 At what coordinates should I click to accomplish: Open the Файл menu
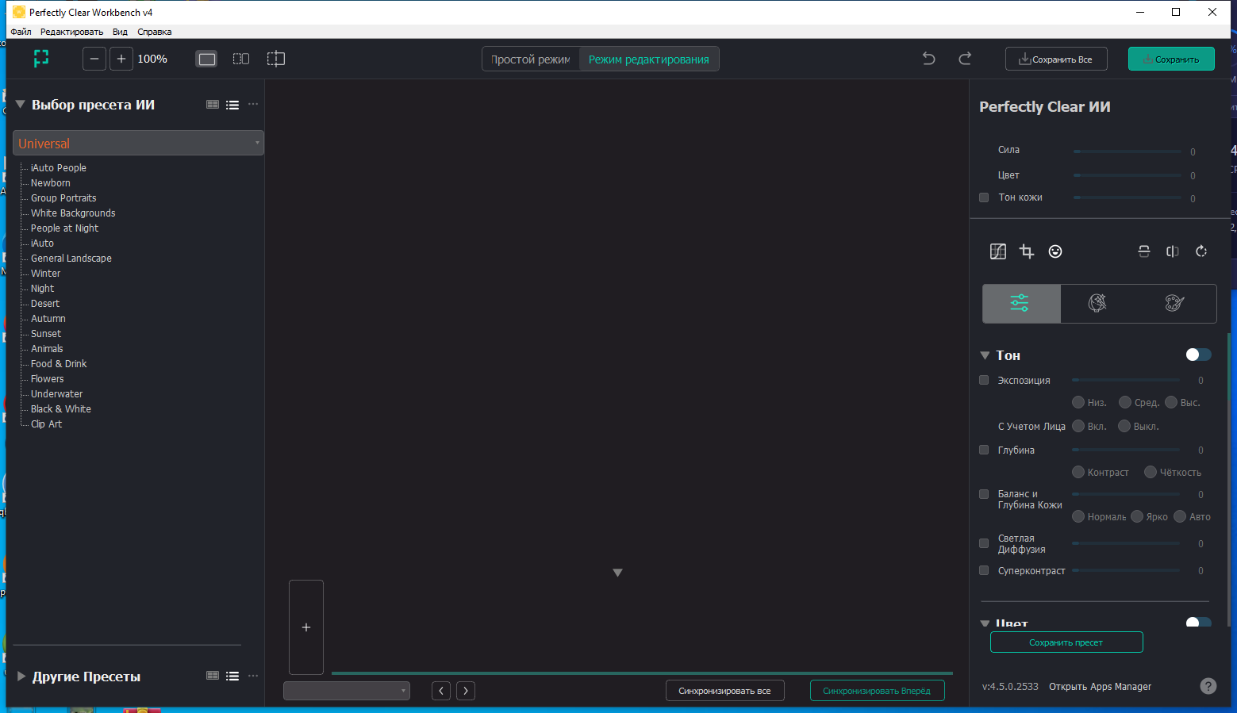[x=20, y=32]
